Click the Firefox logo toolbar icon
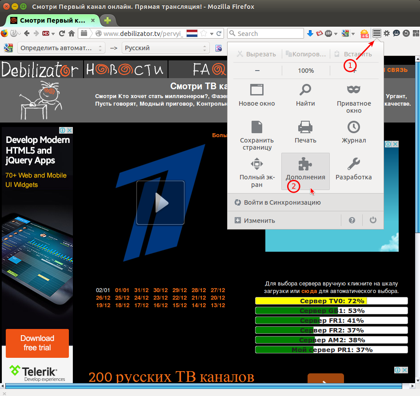Viewport: 420px width, 396px height. pos(4,33)
